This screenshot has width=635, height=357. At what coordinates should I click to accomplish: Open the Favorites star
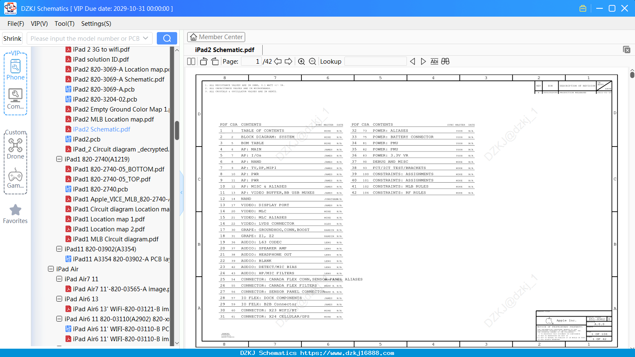[15, 214]
